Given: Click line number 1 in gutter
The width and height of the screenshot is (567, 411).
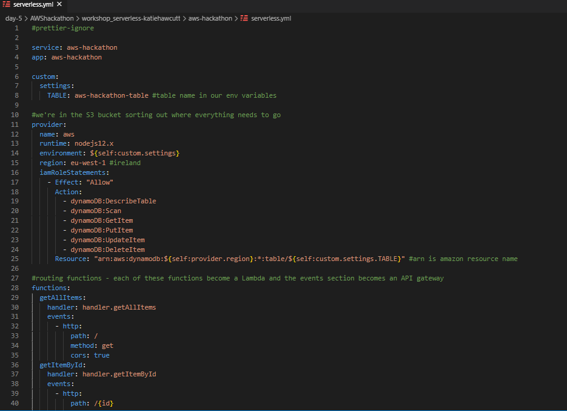Looking at the screenshot, I should (x=16, y=29).
